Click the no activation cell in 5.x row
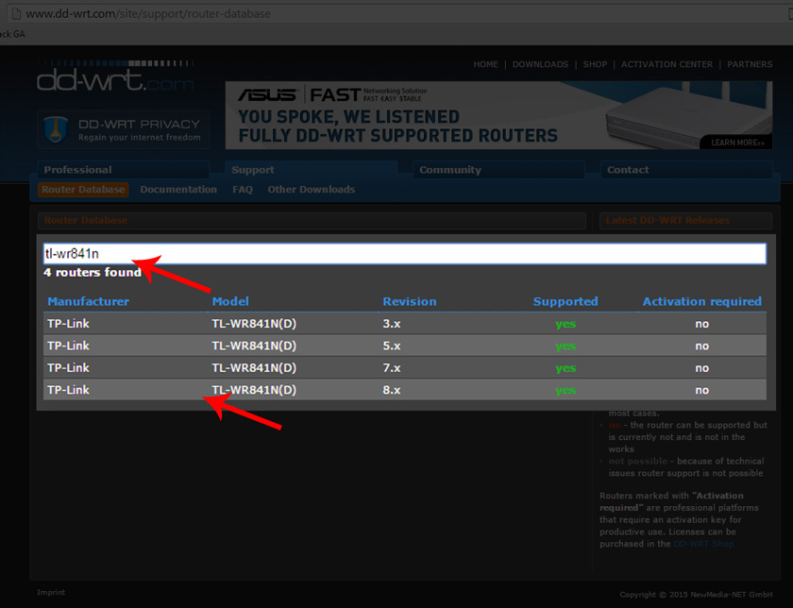Screen dimensions: 793x608 coord(702,346)
